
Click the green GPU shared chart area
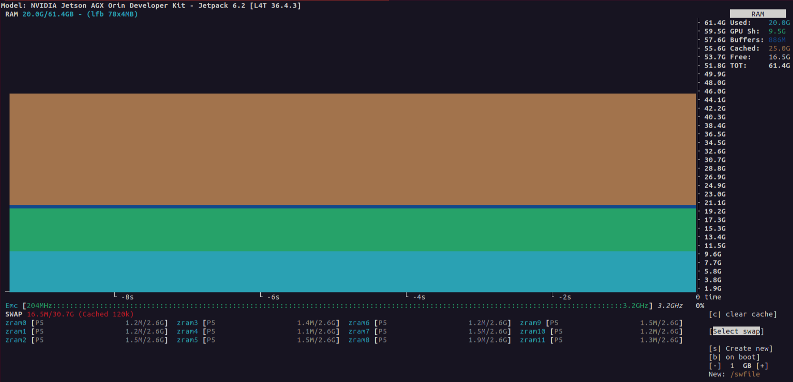pos(353,230)
